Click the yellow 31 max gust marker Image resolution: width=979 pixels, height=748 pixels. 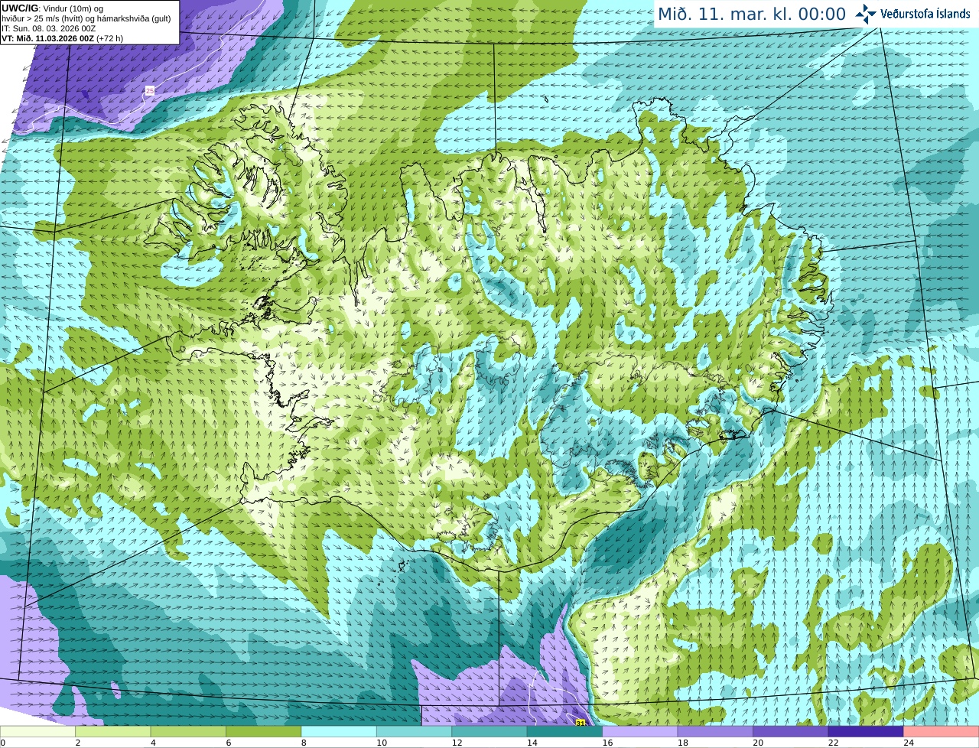coord(581,722)
